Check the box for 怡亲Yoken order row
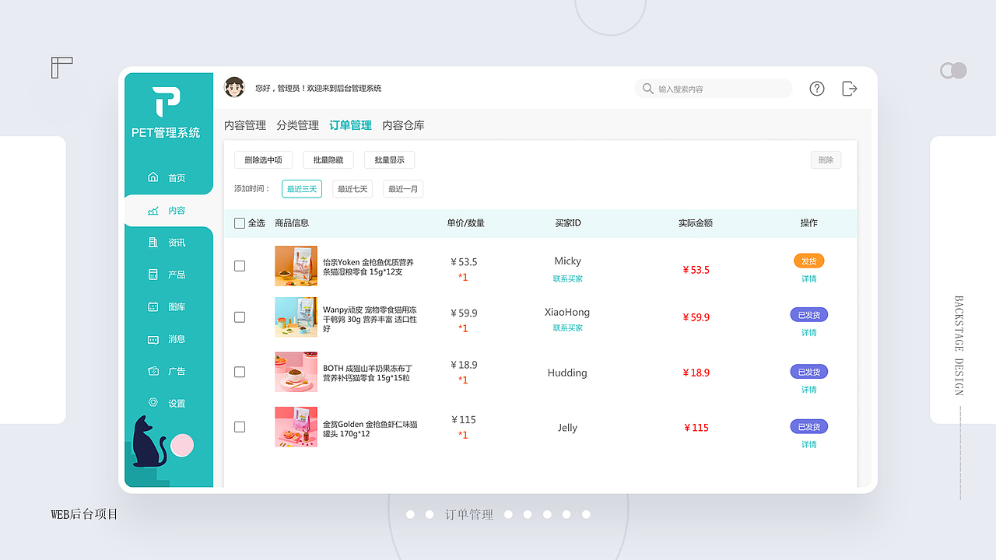 pyautogui.click(x=240, y=266)
